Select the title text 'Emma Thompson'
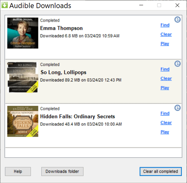The height and width of the screenshot is (183, 187). click(61, 28)
